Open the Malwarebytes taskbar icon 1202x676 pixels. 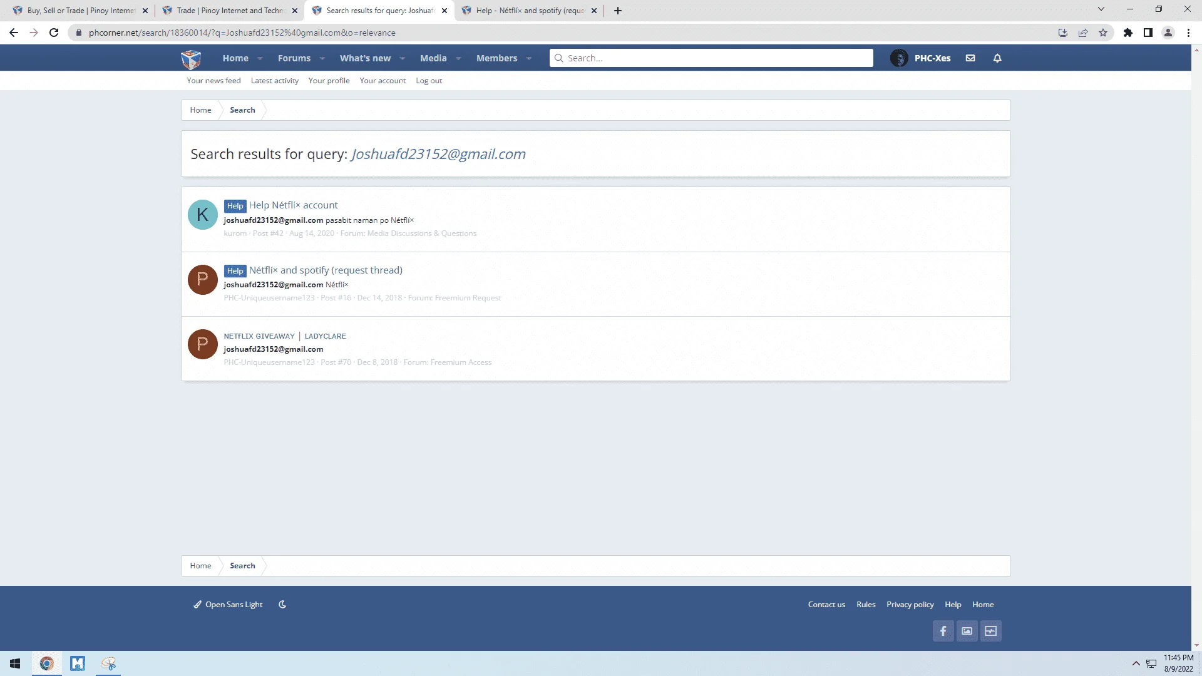(78, 663)
